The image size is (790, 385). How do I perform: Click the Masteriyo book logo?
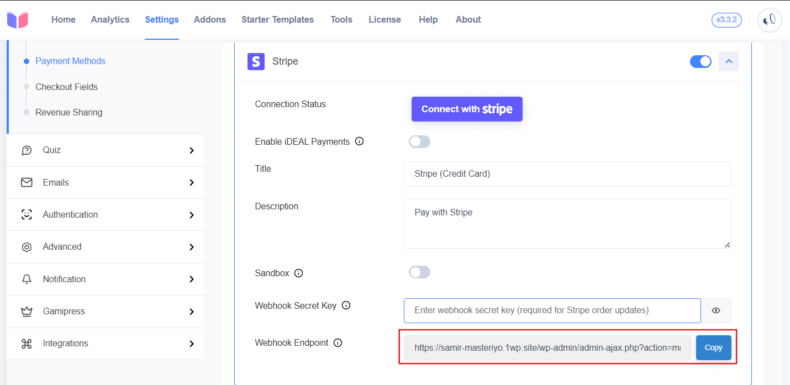(x=18, y=20)
